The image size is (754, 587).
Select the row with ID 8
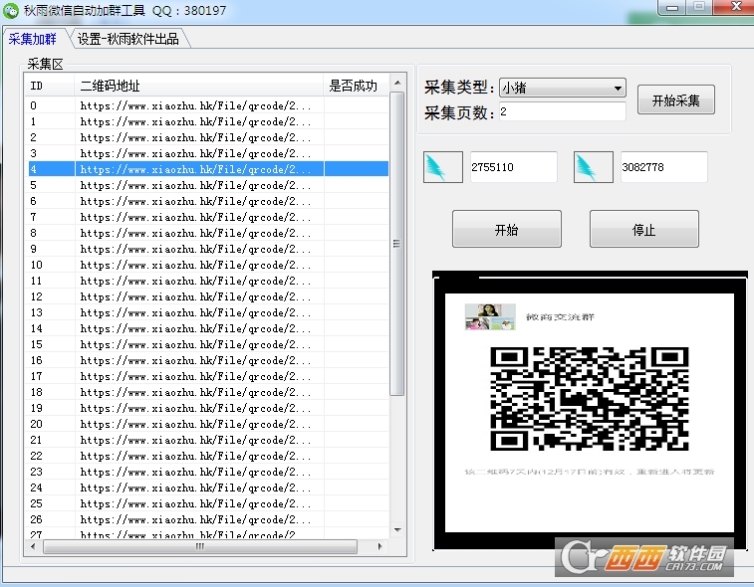click(x=207, y=233)
